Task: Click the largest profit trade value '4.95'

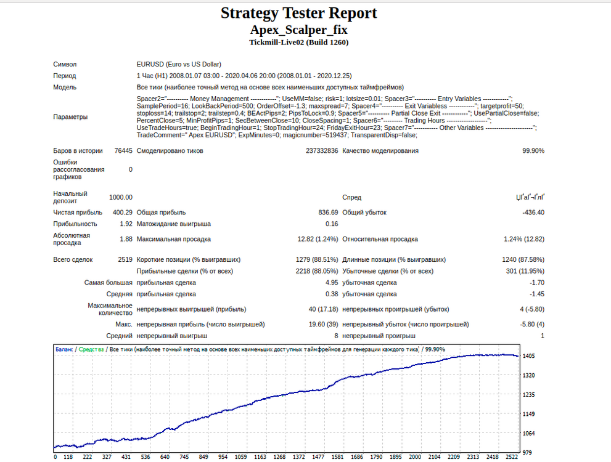Action: [x=332, y=283]
